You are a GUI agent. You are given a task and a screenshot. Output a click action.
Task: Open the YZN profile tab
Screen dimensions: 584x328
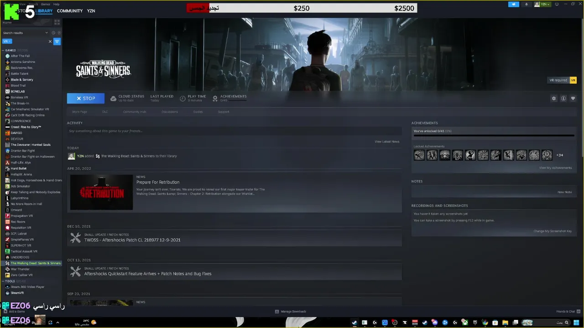tap(91, 11)
